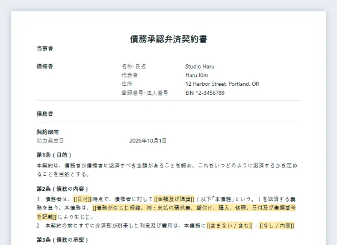Click the 第3条（債務の承認）heading

tap(63, 240)
